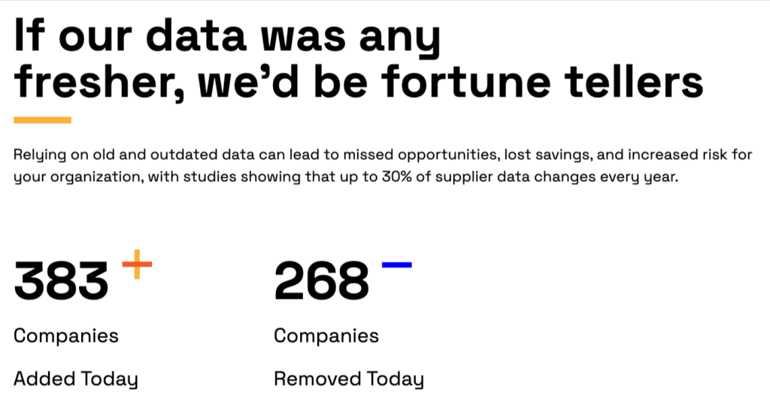The width and height of the screenshot is (770, 411).
Task: Click the "Added Today" label
Action: point(75,379)
